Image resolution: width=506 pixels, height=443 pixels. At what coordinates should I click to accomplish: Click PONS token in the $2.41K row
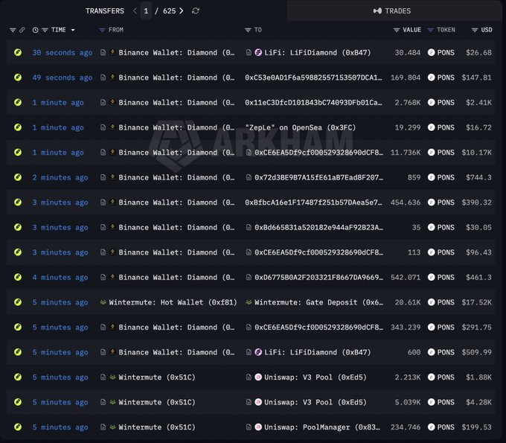click(441, 103)
